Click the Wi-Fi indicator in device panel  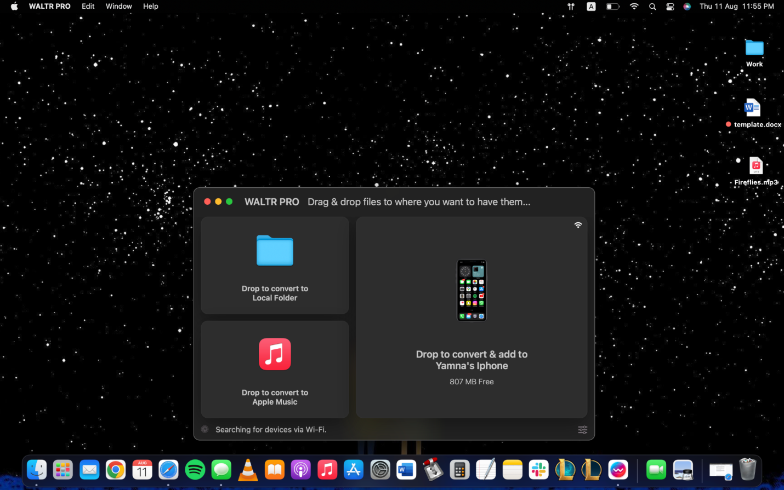578,225
